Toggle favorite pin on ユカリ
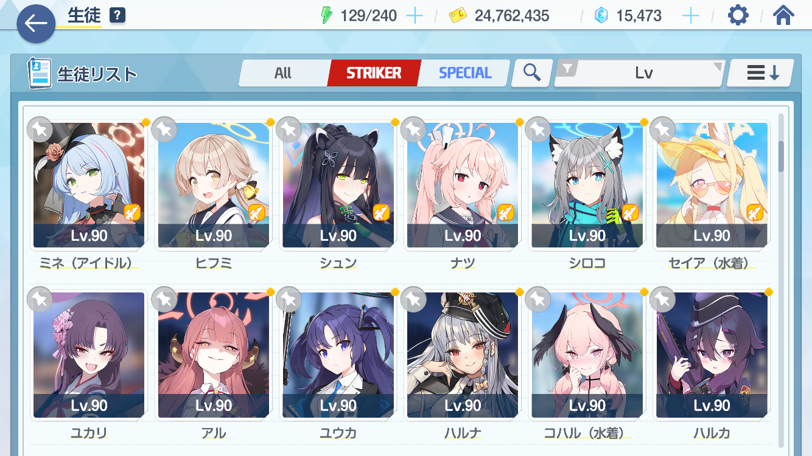This screenshot has height=456, width=812. click(40, 299)
